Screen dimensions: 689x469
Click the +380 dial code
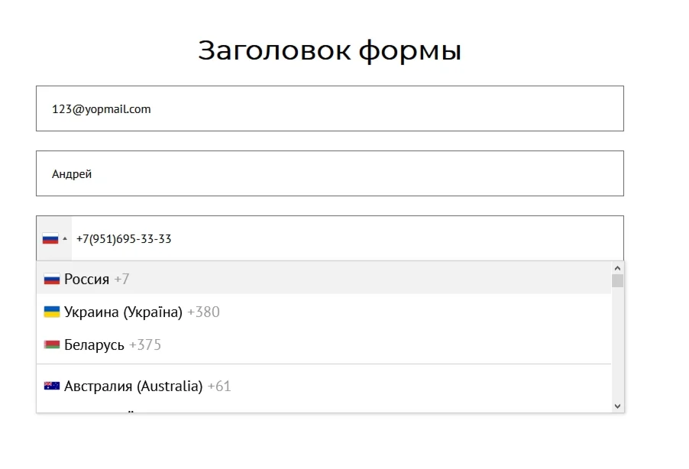(203, 312)
